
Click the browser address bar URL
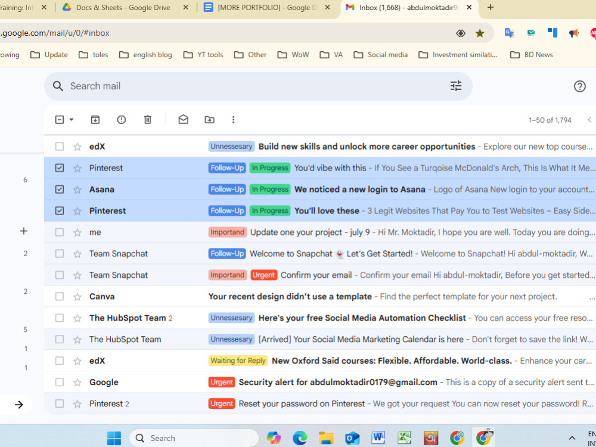55,33
